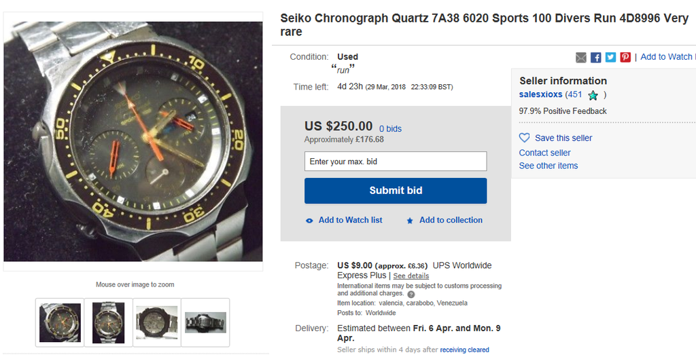Share listing on Twitter
The width and height of the screenshot is (696, 357).
point(610,57)
